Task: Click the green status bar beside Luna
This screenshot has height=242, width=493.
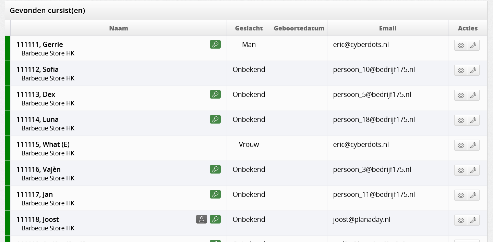Action: click(8, 123)
